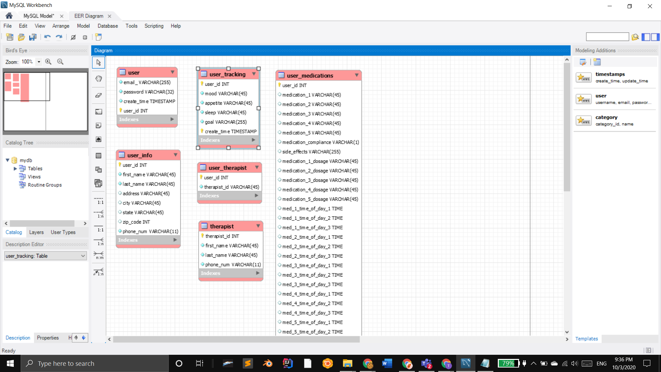Toggle the align-to-grid toolbar button
The image size is (661, 372).
coord(85,37)
